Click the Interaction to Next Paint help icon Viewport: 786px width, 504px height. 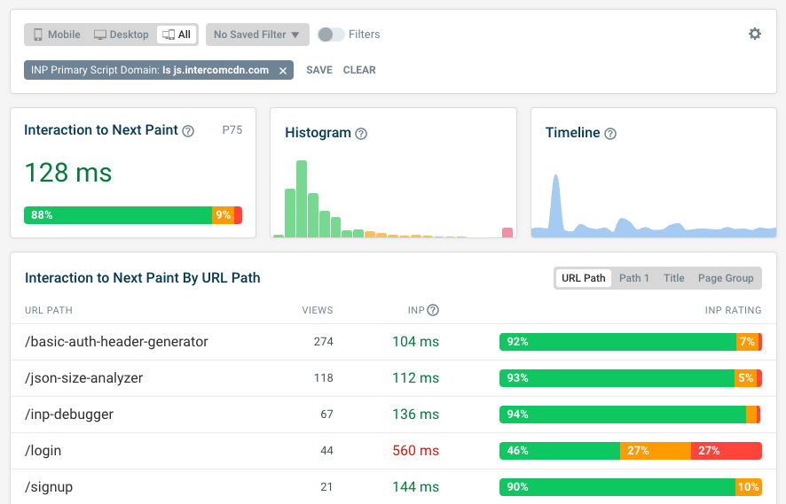(x=188, y=131)
